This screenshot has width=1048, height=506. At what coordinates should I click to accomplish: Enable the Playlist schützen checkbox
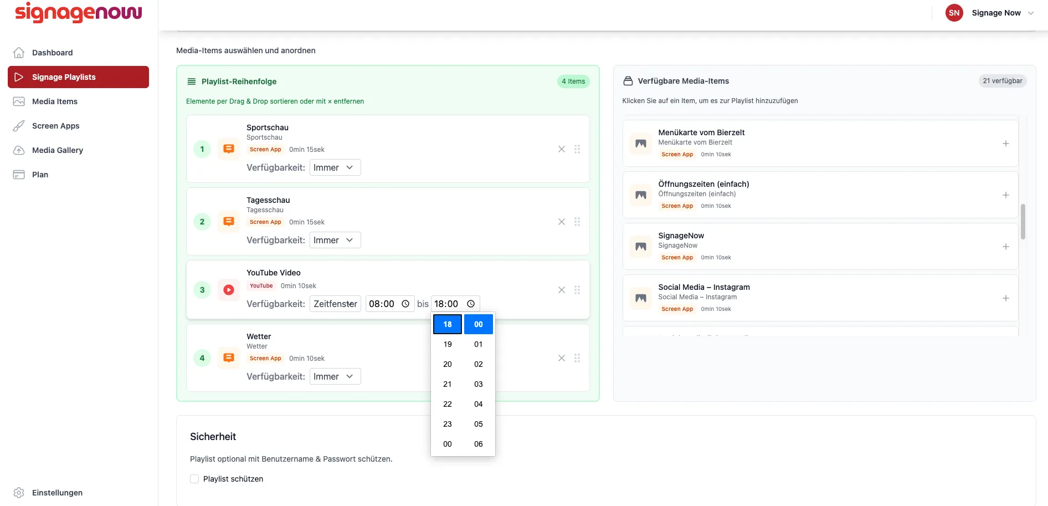[194, 479]
